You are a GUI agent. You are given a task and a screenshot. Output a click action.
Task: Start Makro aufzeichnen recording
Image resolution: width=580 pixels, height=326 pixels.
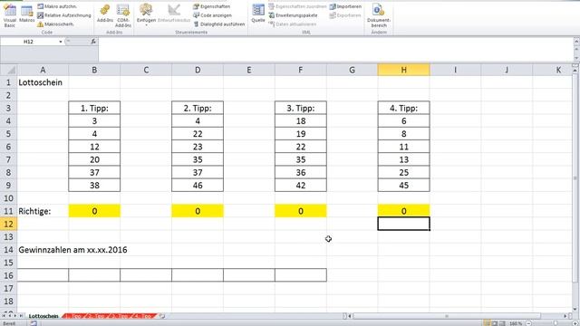point(57,6)
